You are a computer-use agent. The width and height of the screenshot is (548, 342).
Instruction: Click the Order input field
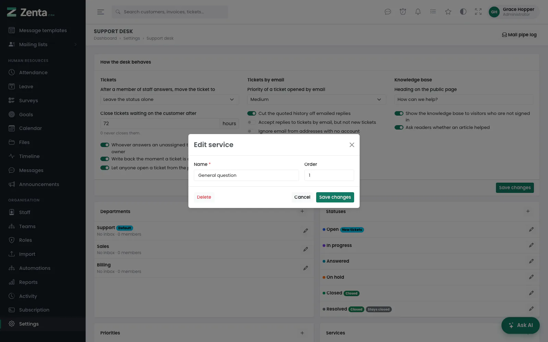[329, 175]
